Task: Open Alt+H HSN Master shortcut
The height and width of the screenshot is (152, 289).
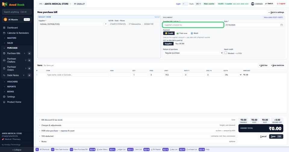Action: (152, 149)
